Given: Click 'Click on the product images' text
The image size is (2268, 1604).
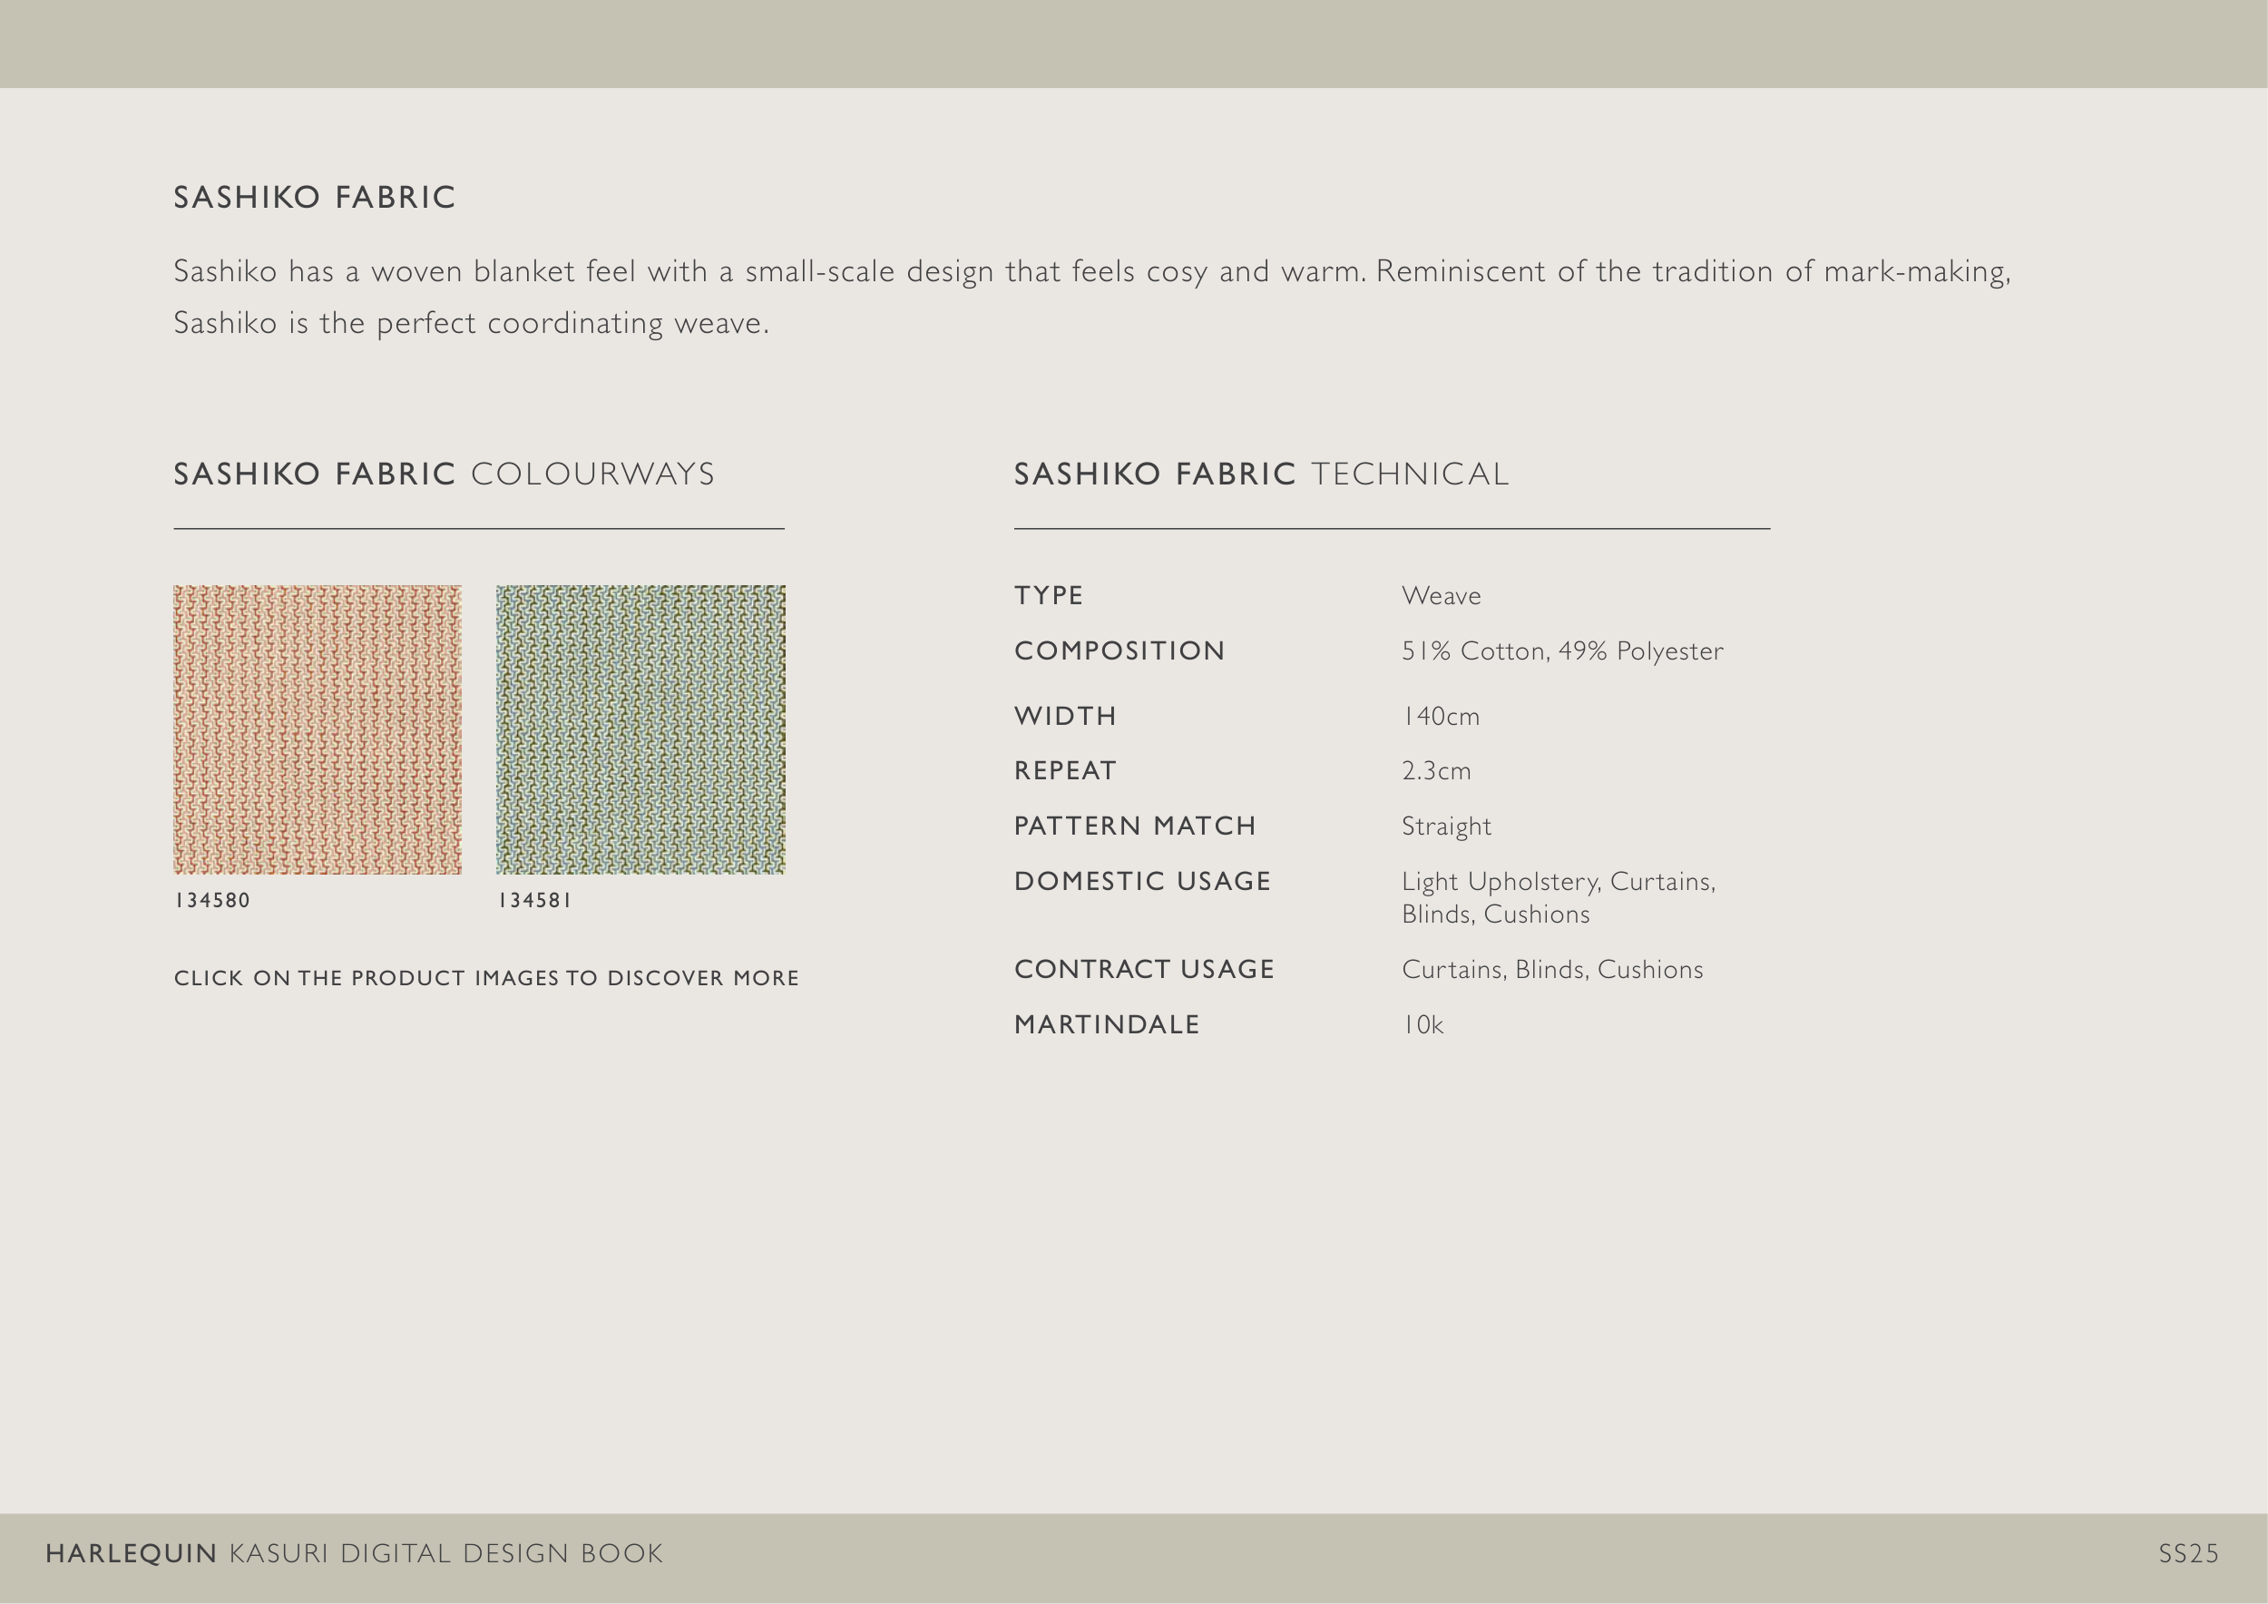Looking at the screenshot, I should tap(486, 978).
